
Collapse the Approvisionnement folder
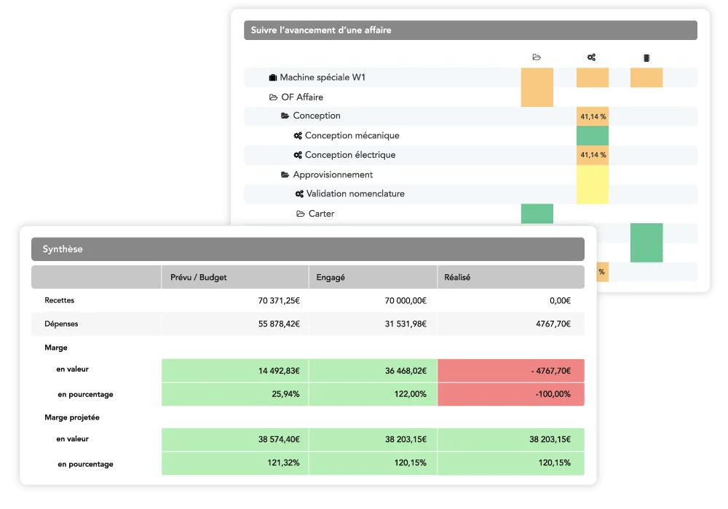(285, 175)
